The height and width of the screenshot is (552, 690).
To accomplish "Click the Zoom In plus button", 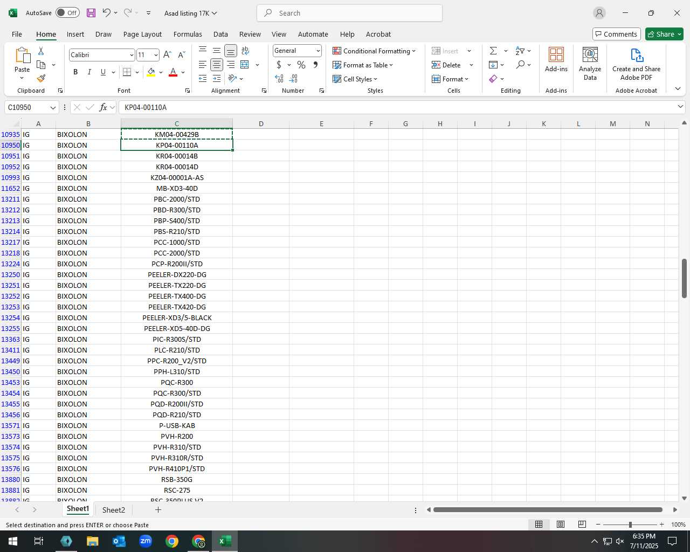I will 661,525.
